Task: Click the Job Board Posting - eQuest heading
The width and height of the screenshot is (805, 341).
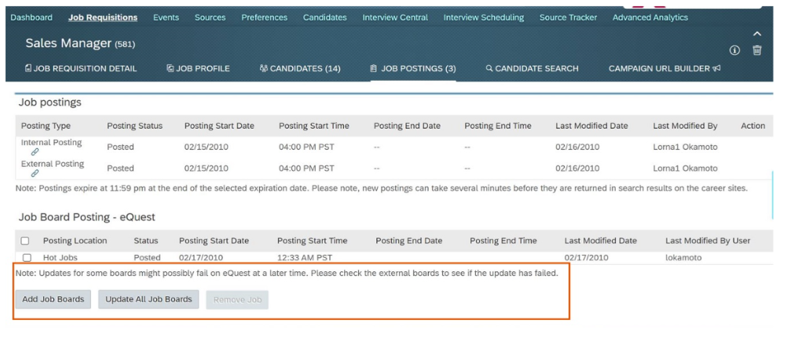Action: click(86, 217)
